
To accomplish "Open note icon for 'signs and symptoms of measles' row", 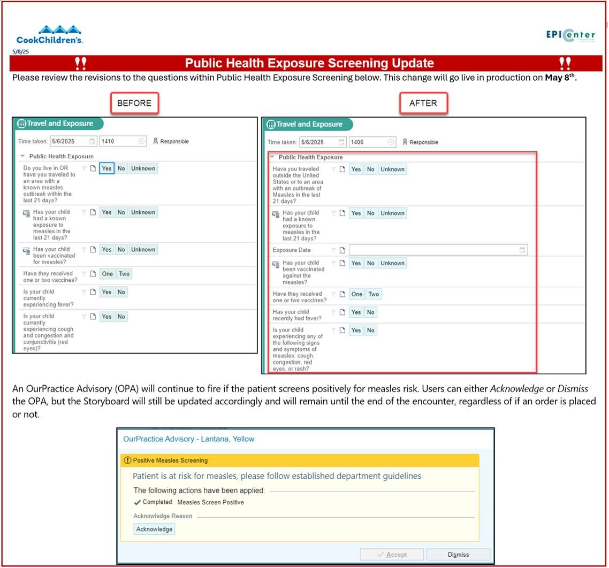I will click(342, 331).
